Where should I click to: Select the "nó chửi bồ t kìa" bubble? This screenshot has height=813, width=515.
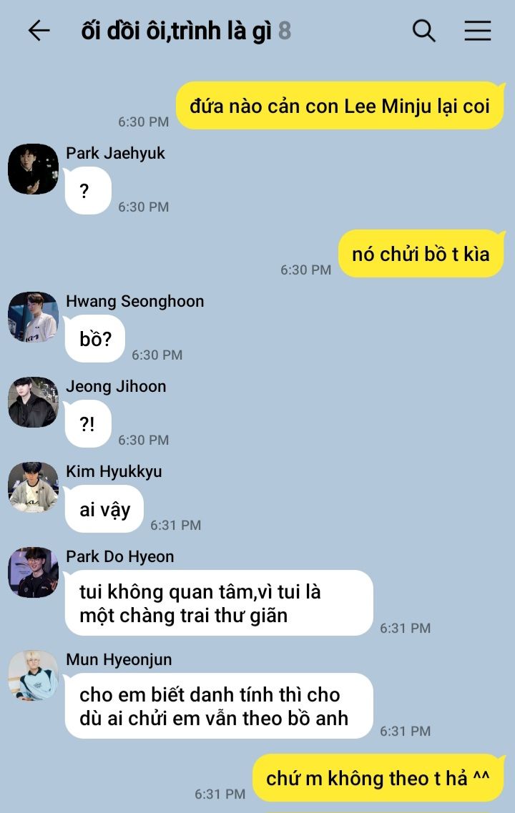point(421,254)
